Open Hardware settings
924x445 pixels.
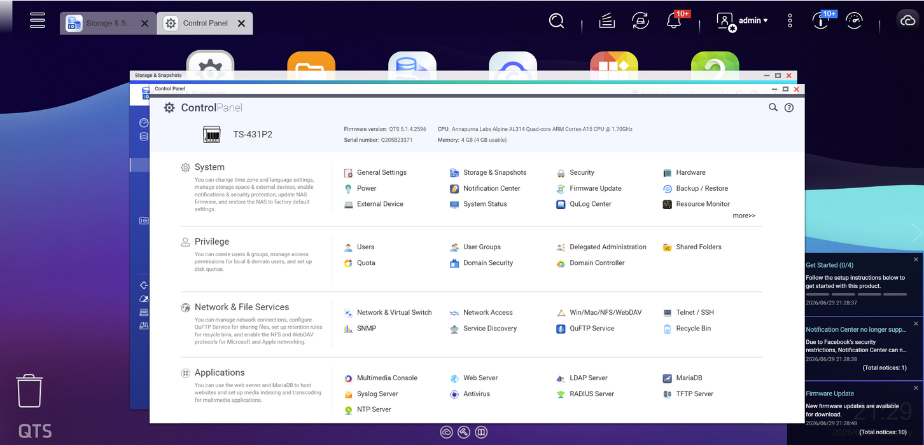tap(684, 172)
